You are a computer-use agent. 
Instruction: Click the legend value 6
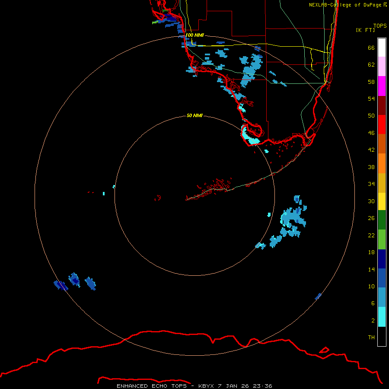(x=373, y=303)
